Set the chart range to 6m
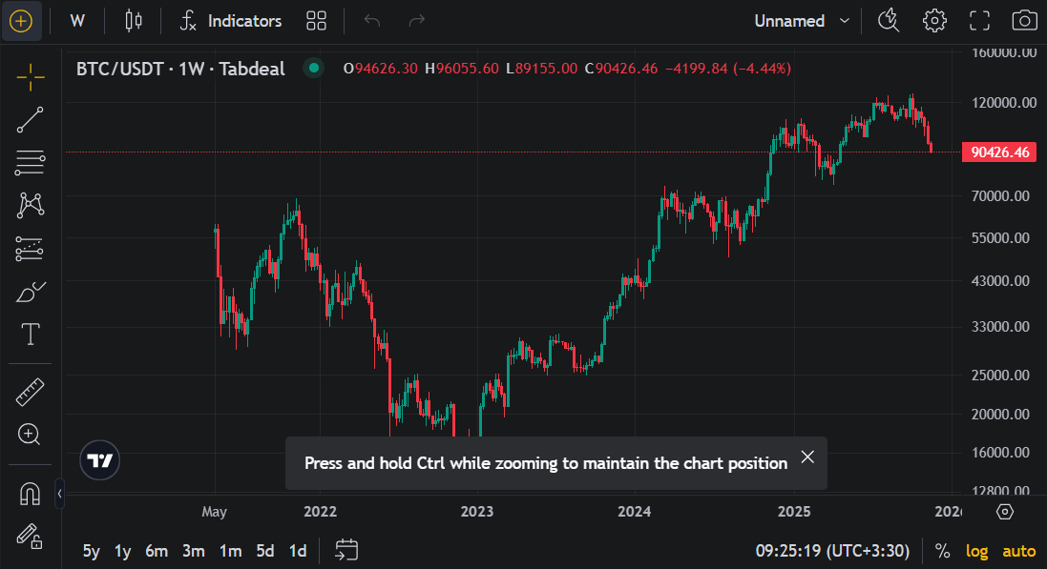The width and height of the screenshot is (1047, 569). click(x=157, y=551)
